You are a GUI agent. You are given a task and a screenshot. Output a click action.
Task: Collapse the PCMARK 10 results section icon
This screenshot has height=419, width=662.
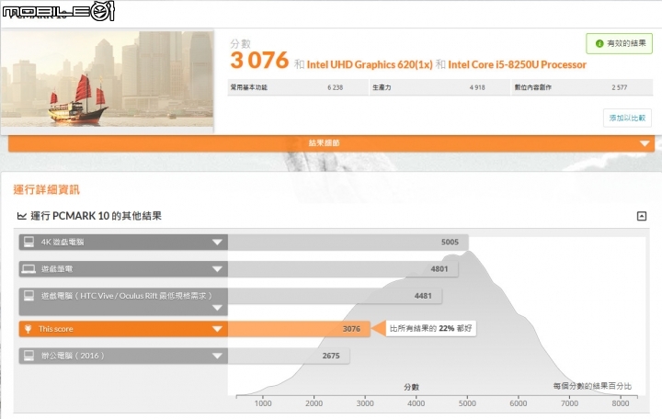pyautogui.click(x=642, y=216)
